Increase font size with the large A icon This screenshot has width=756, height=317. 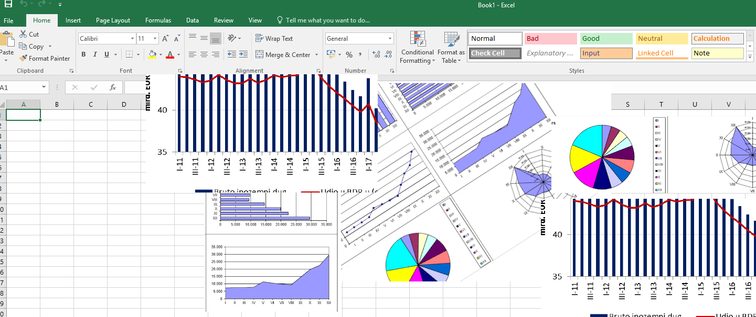[x=165, y=39]
